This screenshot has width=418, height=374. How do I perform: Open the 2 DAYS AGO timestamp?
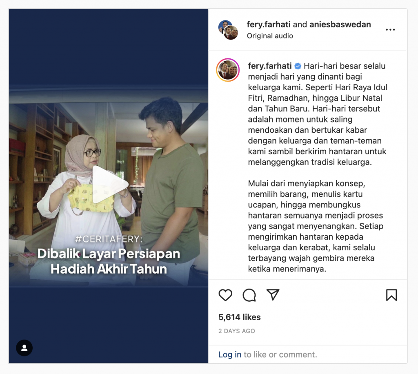coord(237,331)
